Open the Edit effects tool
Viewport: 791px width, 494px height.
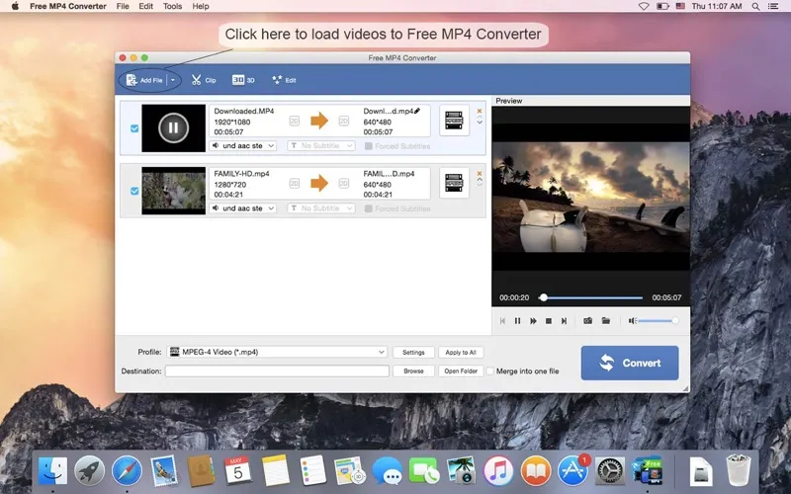click(284, 80)
